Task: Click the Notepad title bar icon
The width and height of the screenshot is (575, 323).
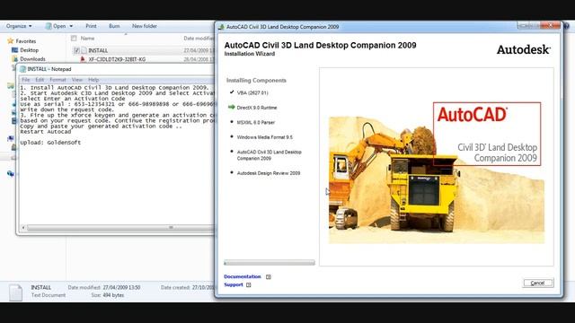Action: point(22,69)
